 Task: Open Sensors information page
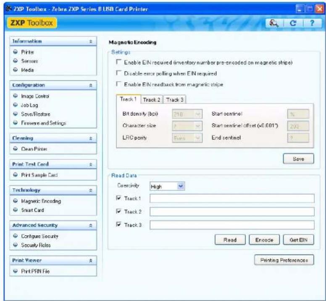coord(29,61)
